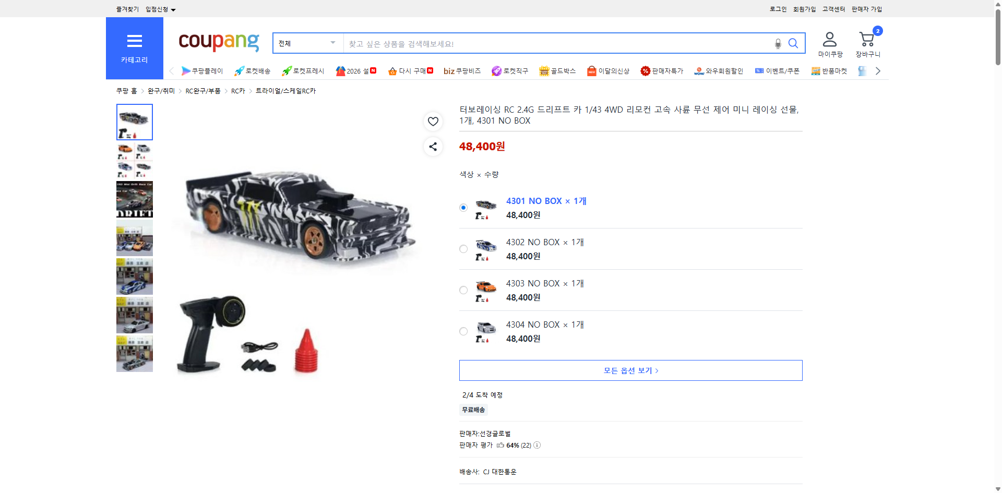Click right chevron to show more nav categories
The height and width of the screenshot is (493, 1002).
click(x=878, y=70)
